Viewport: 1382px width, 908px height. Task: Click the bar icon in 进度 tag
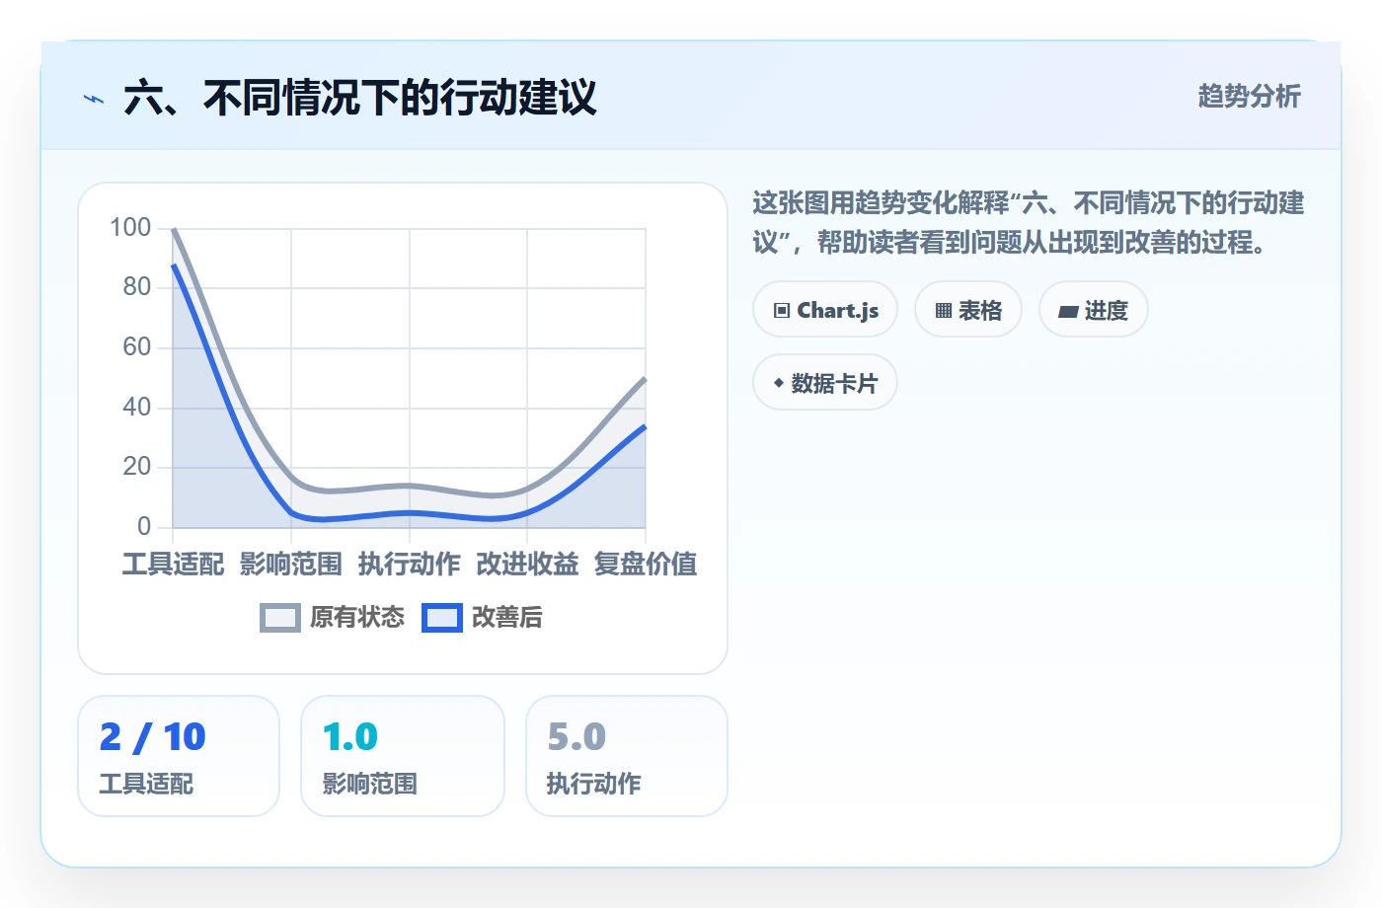pos(1068,312)
